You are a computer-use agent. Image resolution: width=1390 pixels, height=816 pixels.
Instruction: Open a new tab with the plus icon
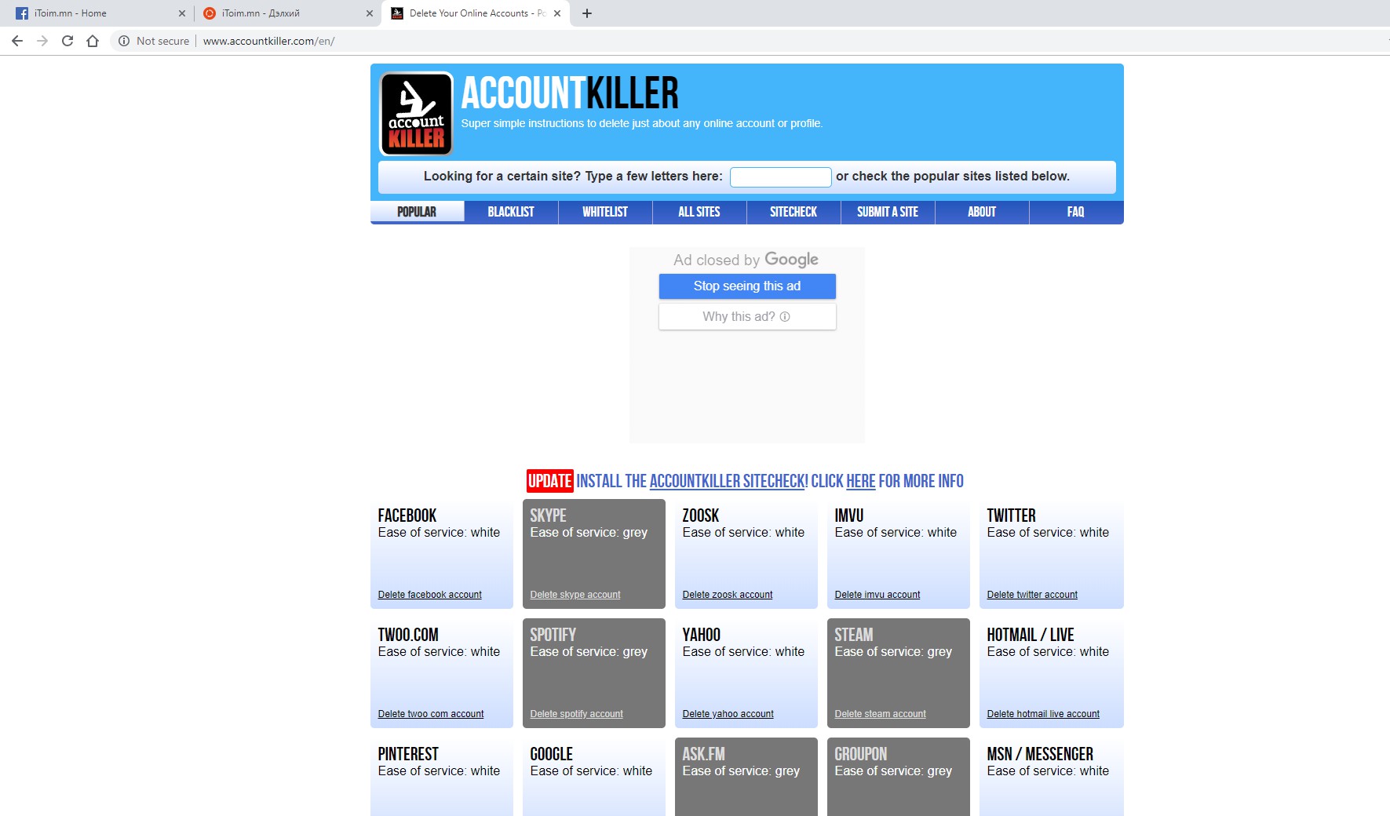pyautogui.click(x=587, y=13)
